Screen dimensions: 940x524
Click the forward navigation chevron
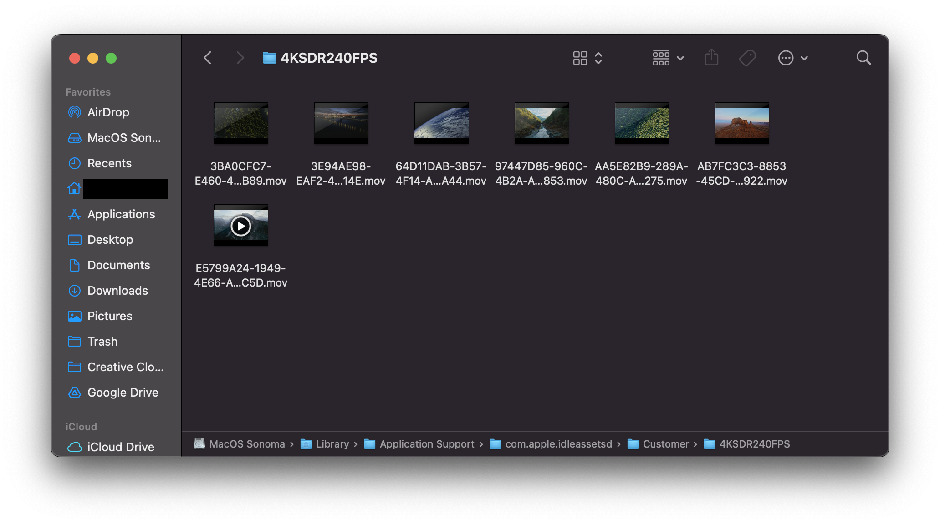point(240,58)
